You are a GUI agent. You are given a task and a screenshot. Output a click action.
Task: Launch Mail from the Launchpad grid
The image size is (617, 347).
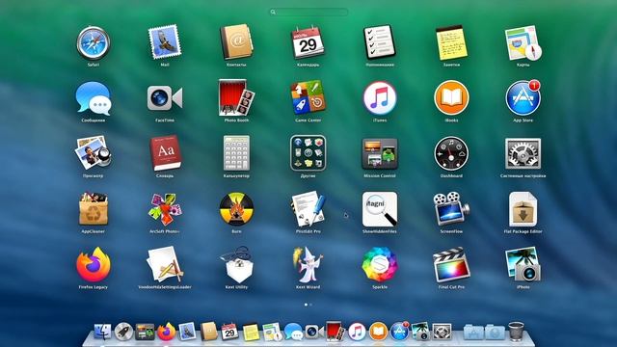tap(165, 42)
